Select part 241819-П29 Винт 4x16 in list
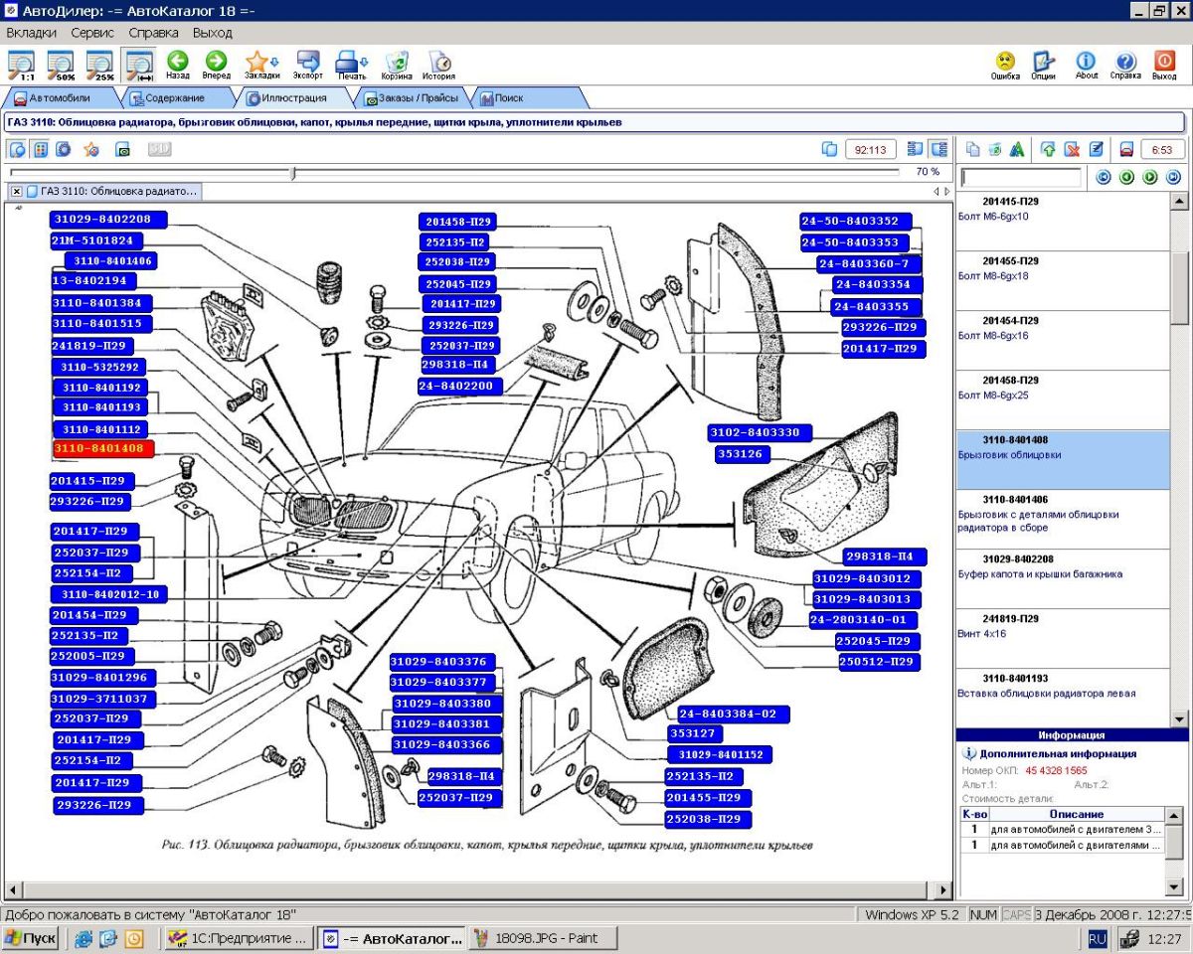The image size is (1193, 954). tap(1063, 638)
